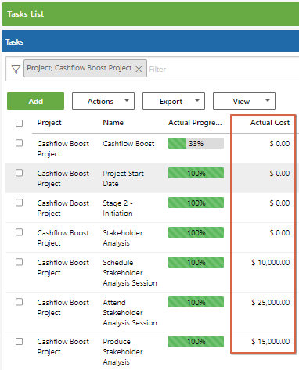Click the Actions dropdown arrow

tap(127, 101)
